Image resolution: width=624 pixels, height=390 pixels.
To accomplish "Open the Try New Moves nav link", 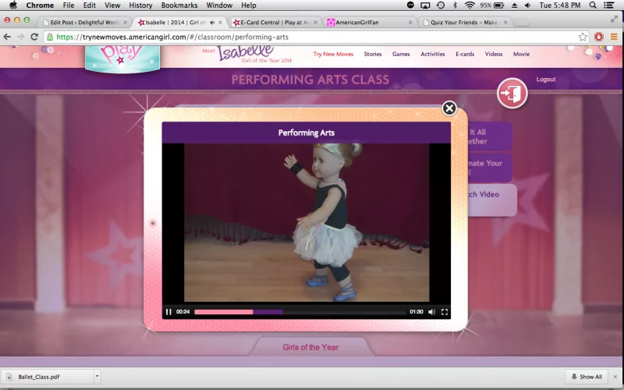I will (333, 54).
